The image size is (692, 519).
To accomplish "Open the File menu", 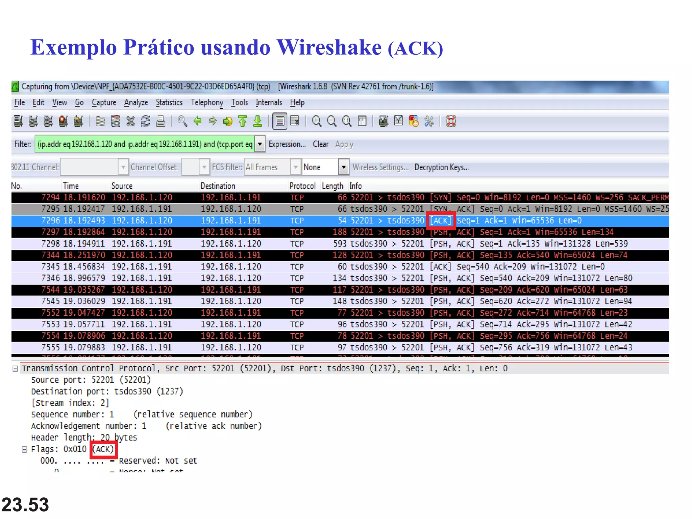I will tap(20, 102).
